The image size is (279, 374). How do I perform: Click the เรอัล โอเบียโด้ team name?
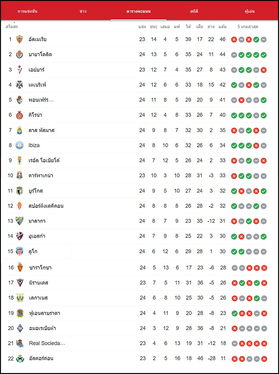pos(44,160)
